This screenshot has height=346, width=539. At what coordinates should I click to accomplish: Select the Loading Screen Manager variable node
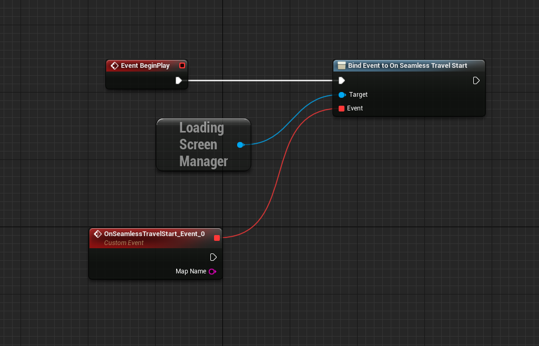202,145
